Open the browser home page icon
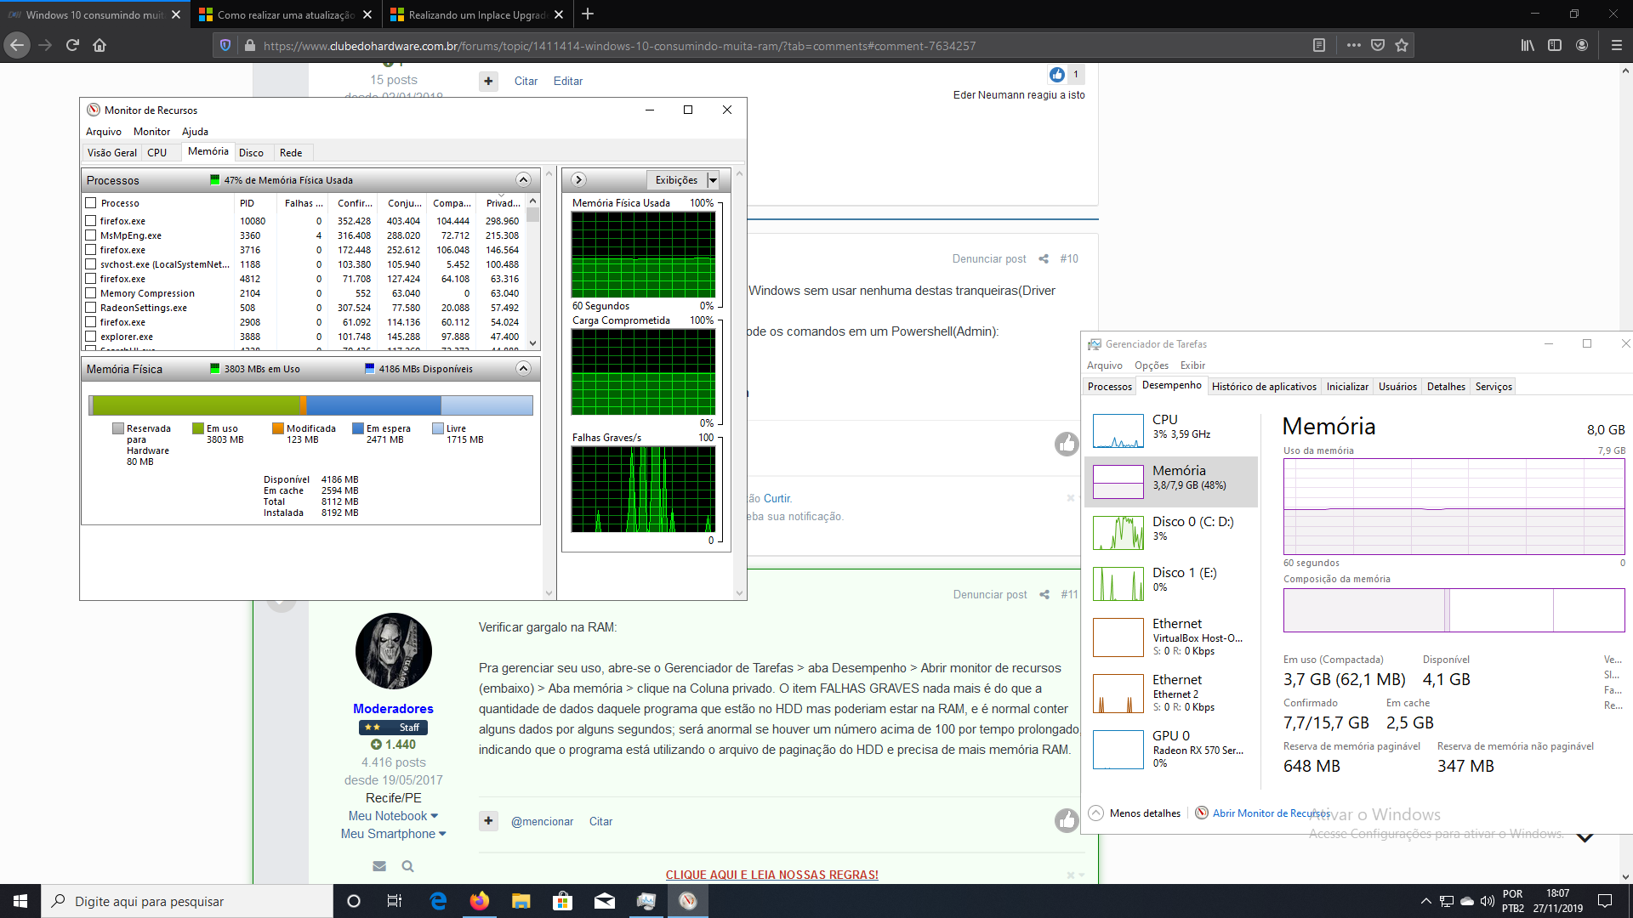Viewport: 1633px width, 918px height. click(x=100, y=45)
